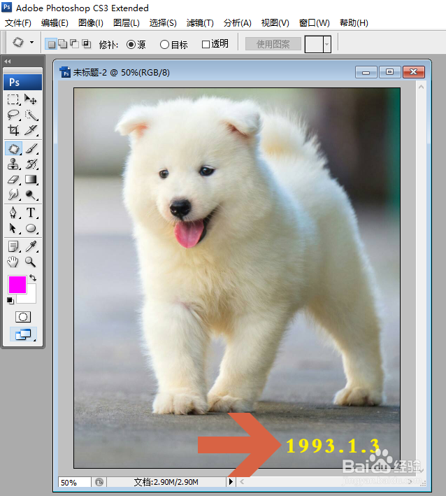
Task: Open the 图层(L) menu
Action: coord(127,23)
